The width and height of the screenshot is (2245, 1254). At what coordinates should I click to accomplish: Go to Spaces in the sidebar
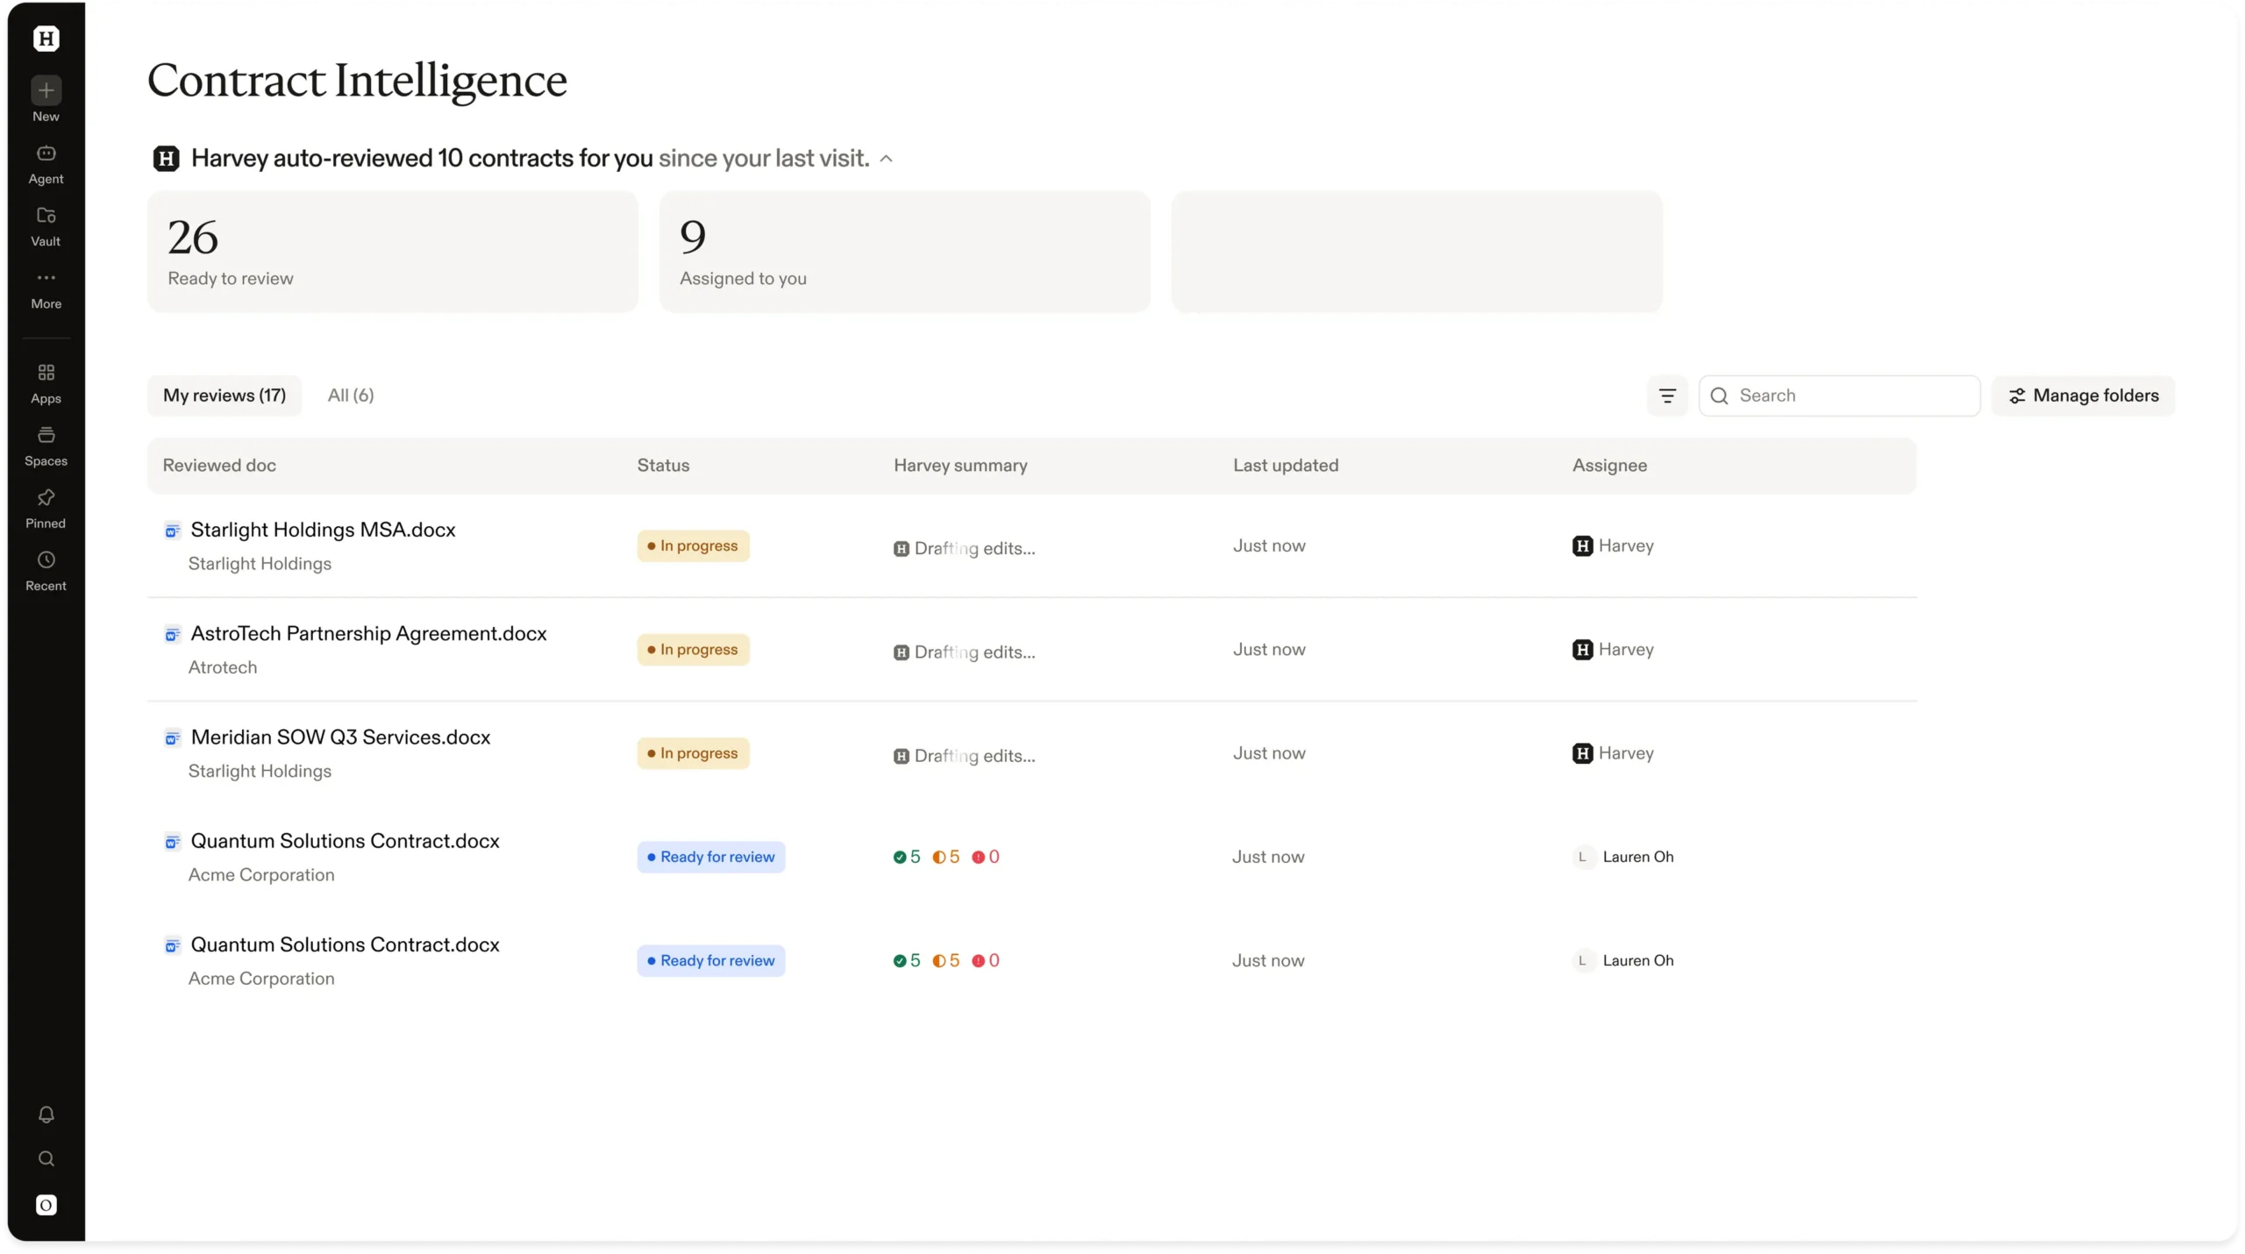tap(46, 446)
